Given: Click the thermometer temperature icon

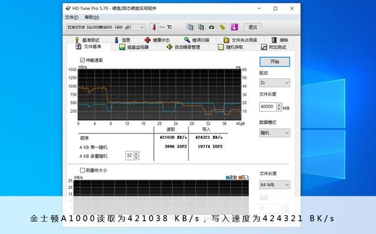Looking at the screenshot, I should pos(154,27).
